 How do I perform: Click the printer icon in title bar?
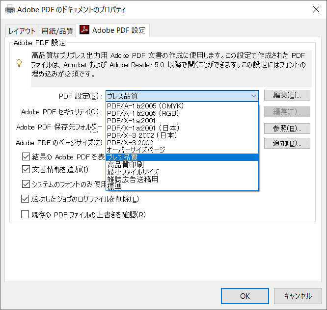[10, 10]
